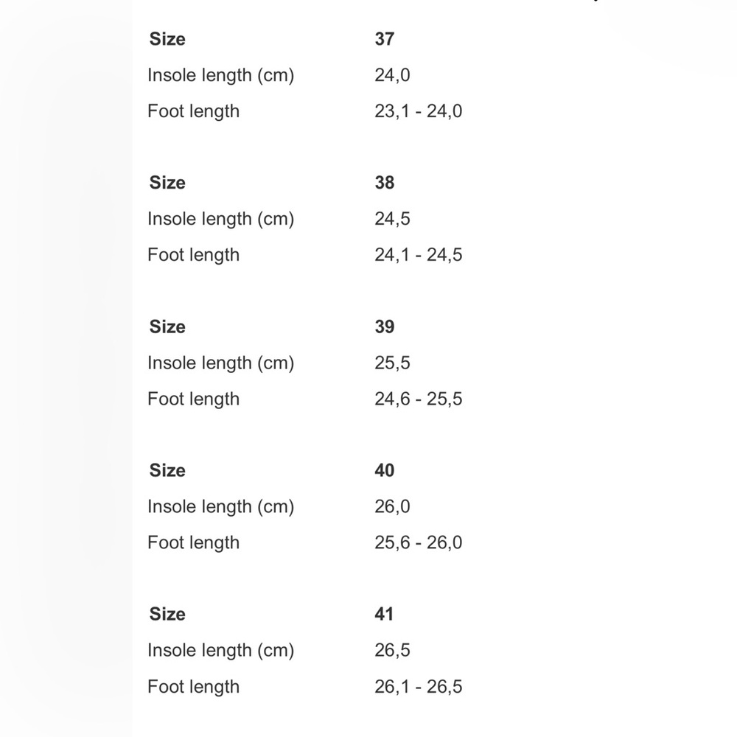Click the Size label above 37
This screenshot has height=737, width=737.
tap(167, 39)
